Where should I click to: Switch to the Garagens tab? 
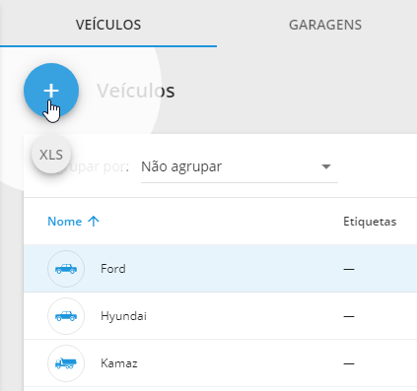point(325,25)
